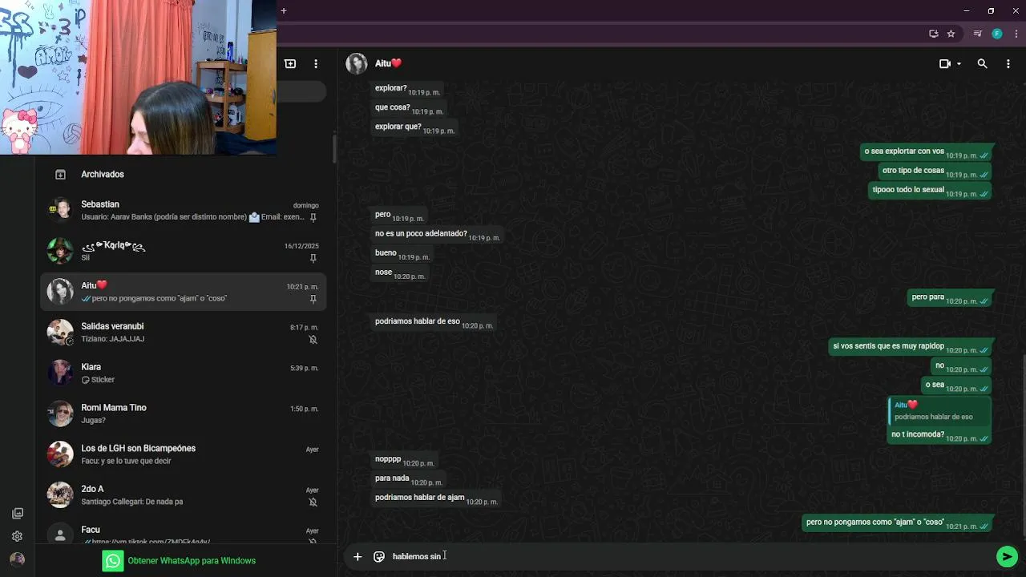Open the conversation three-dot menu
This screenshot has width=1026, height=577.
point(1008,63)
